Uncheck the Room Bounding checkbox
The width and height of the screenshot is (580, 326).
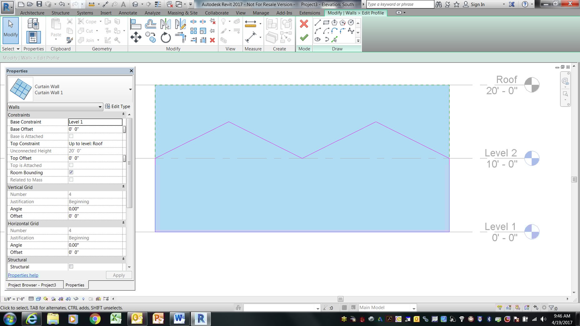(71, 172)
